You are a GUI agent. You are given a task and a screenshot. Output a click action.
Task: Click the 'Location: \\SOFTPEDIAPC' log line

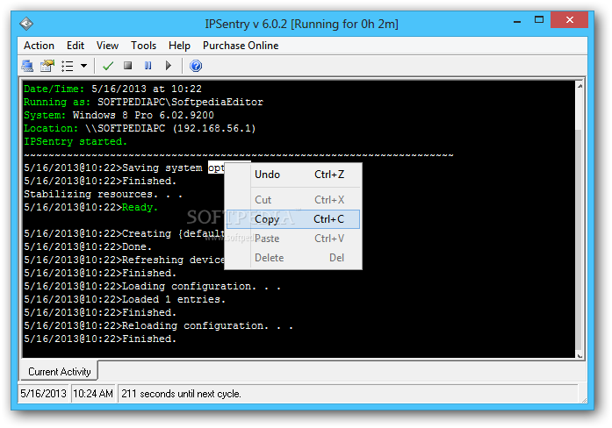point(140,128)
